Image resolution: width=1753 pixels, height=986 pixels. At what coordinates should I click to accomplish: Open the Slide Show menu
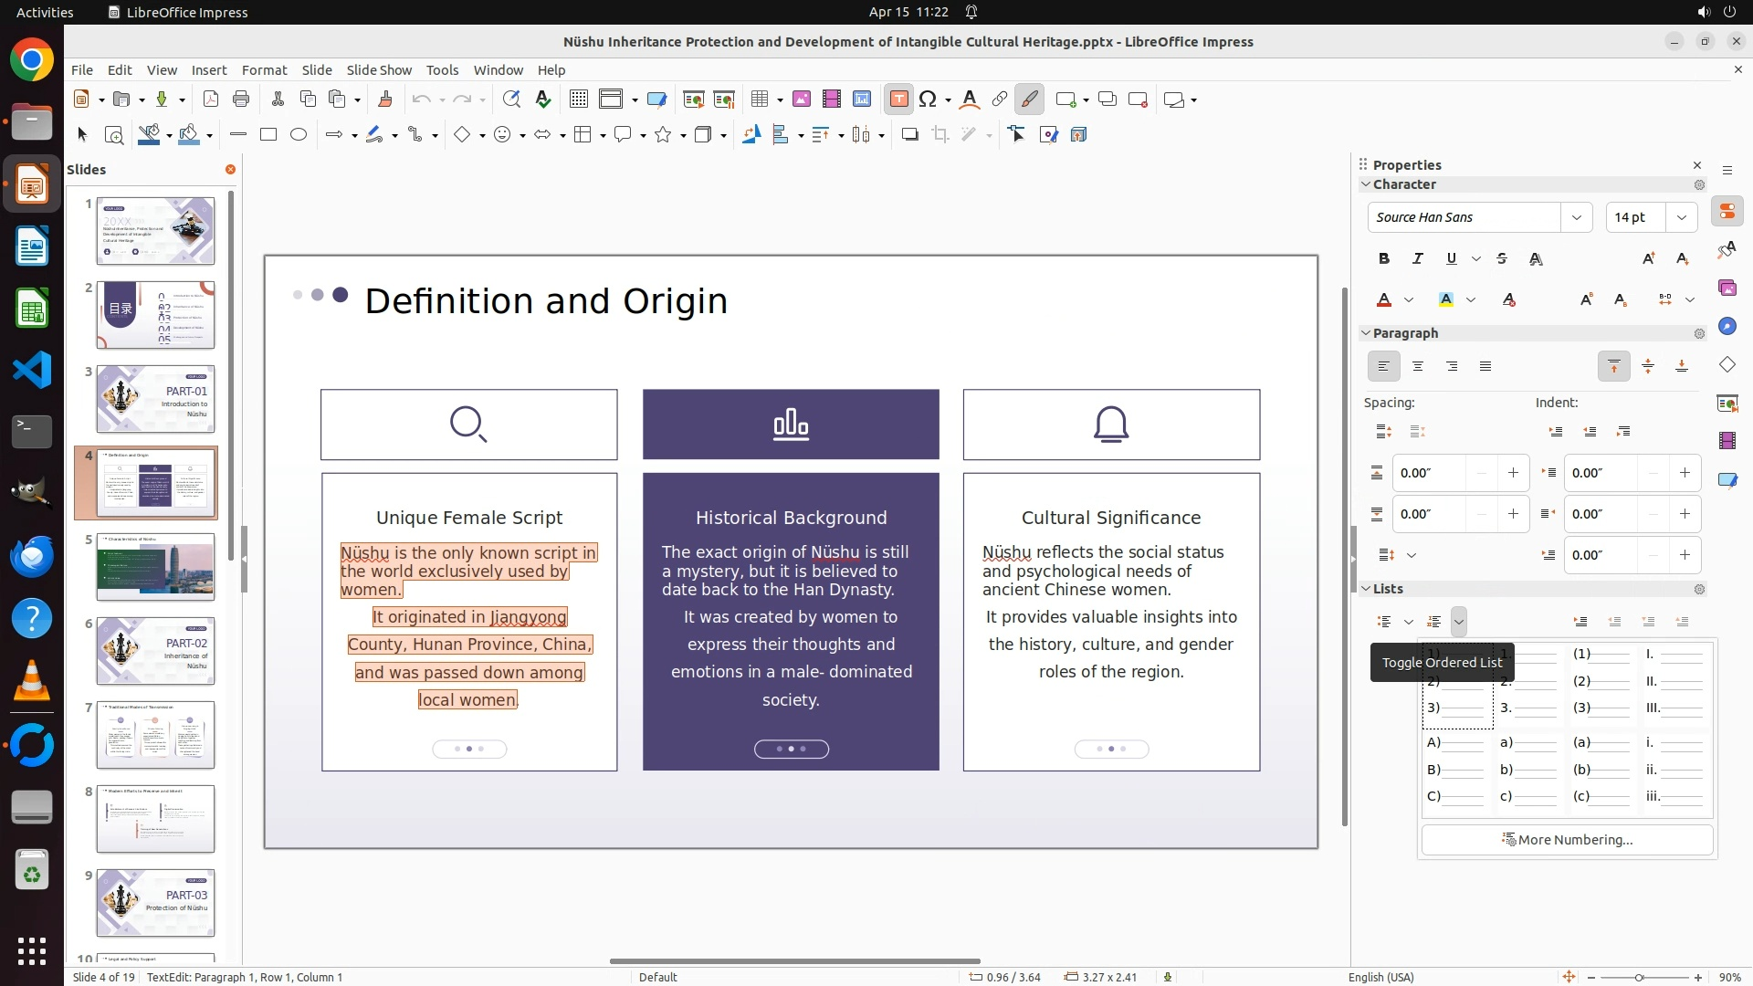coord(379,69)
